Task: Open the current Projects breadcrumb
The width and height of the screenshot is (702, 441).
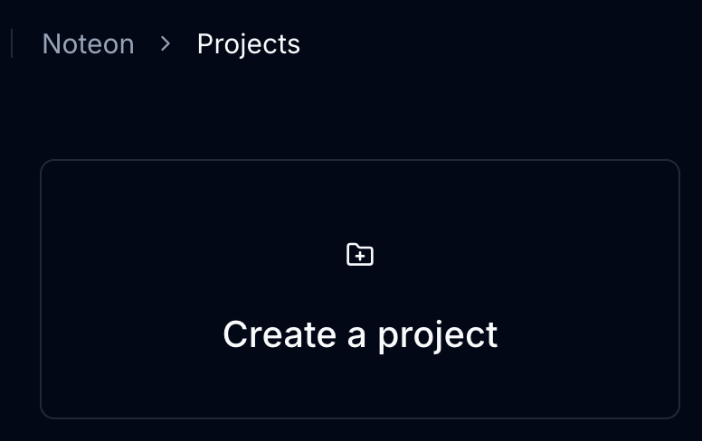Action: 248,44
